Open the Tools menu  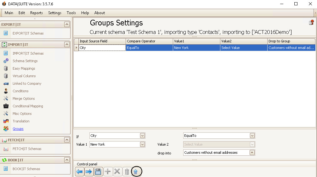[x=71, y=13]
